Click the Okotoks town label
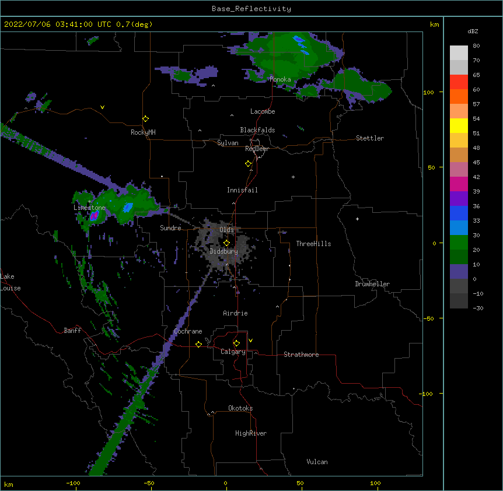This screenshot has width=503, height=491. click(240, 408)
